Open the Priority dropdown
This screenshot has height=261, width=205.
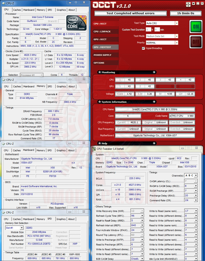[177, 43]
